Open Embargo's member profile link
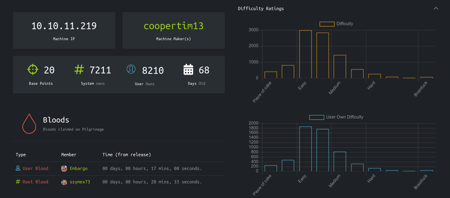The image size is (450, 198). (78, 168)
